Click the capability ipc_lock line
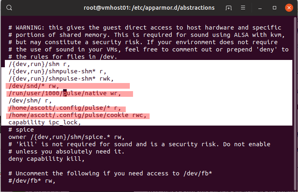 (44, 122)
